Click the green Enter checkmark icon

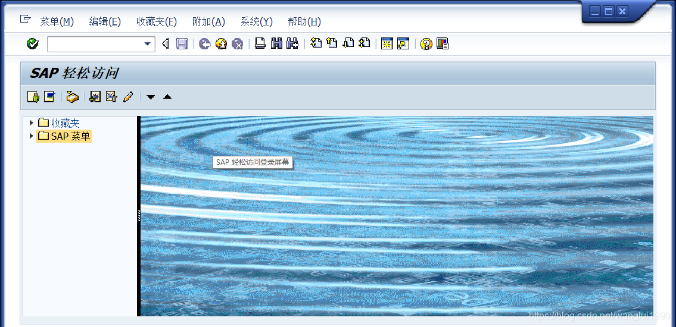(33, 43)
